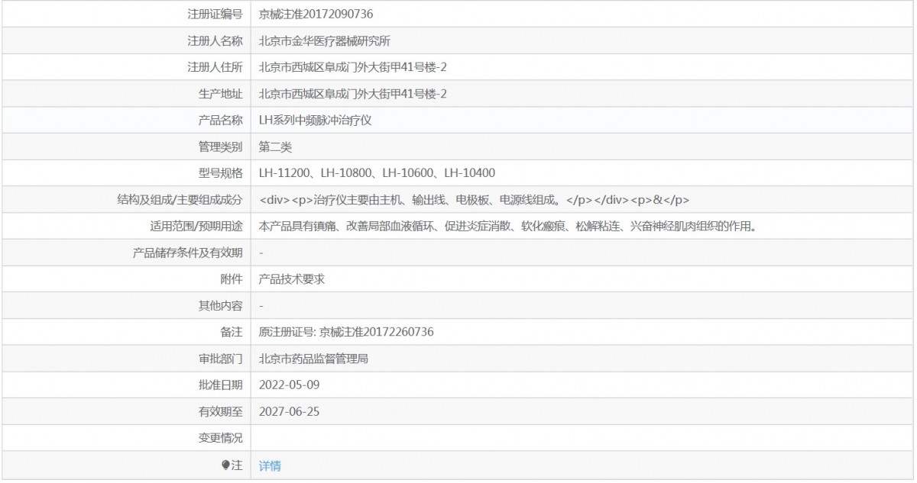Select the 生产地址 address value
The image size is (917, 483).
pos(353,94)
